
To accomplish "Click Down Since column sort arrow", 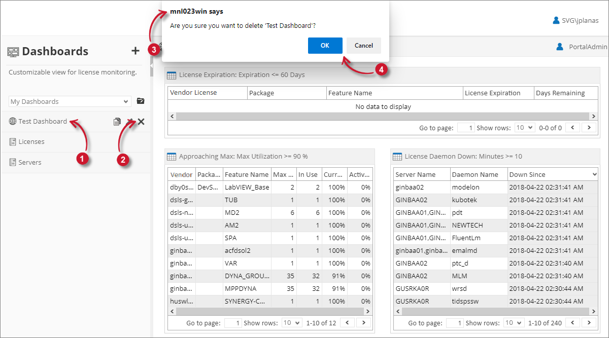I will (594, 174).
